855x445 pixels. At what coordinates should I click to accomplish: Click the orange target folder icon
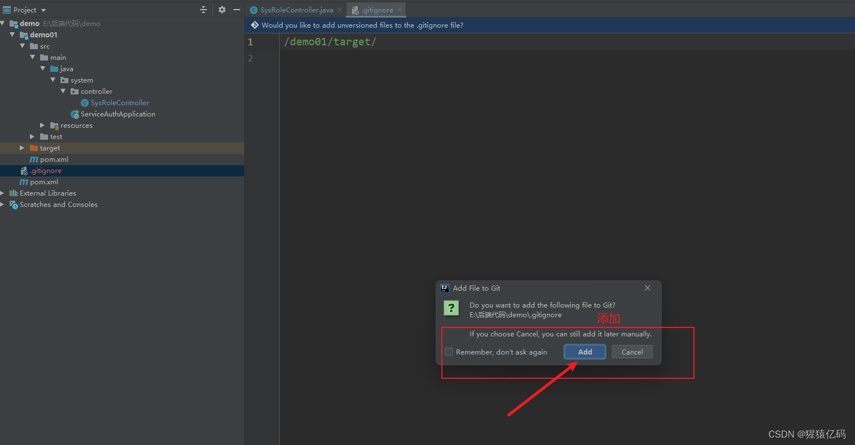coord(34,148)
